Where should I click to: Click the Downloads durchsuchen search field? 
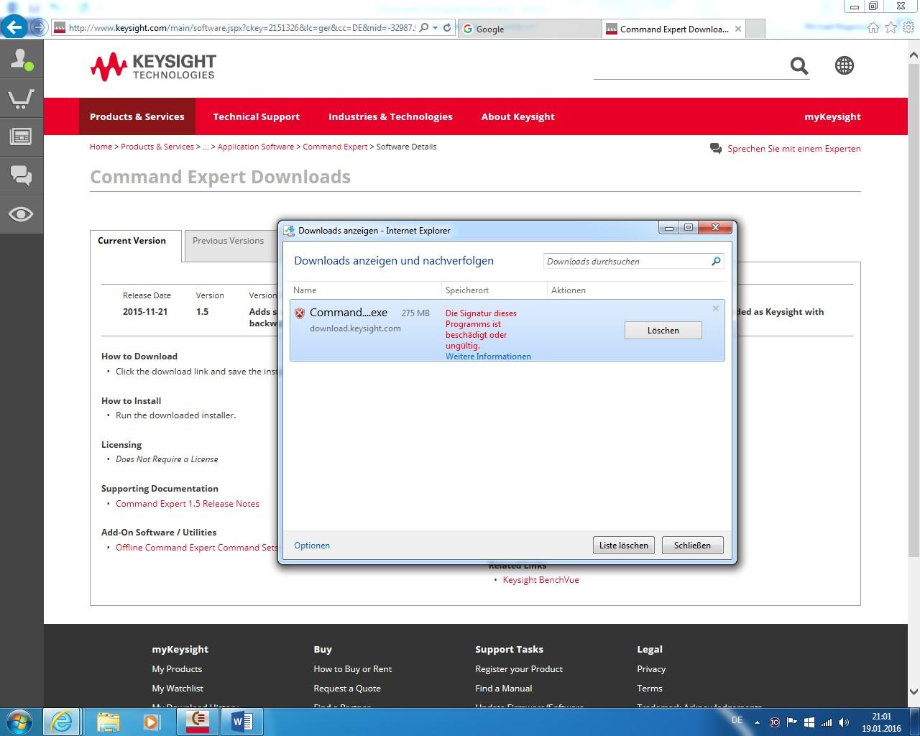pos(625,262)
